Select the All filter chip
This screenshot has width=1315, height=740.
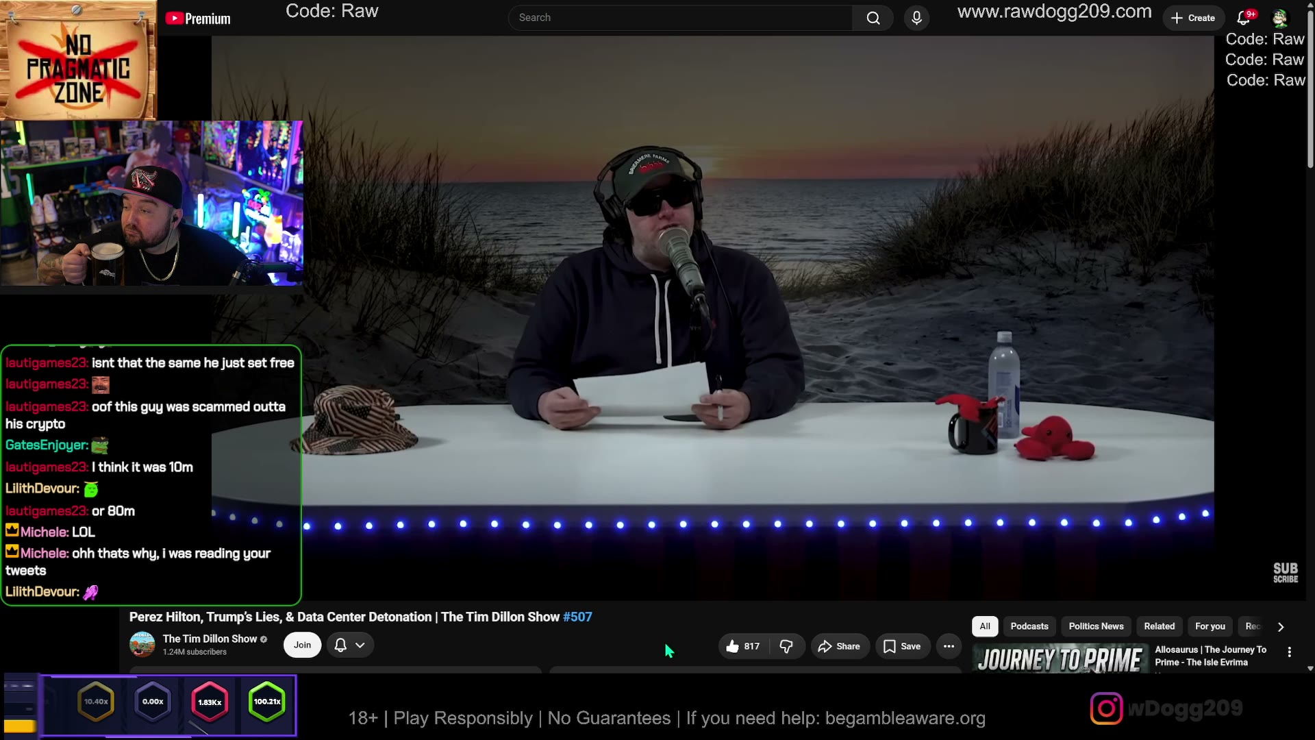click(x=985, y=626)
